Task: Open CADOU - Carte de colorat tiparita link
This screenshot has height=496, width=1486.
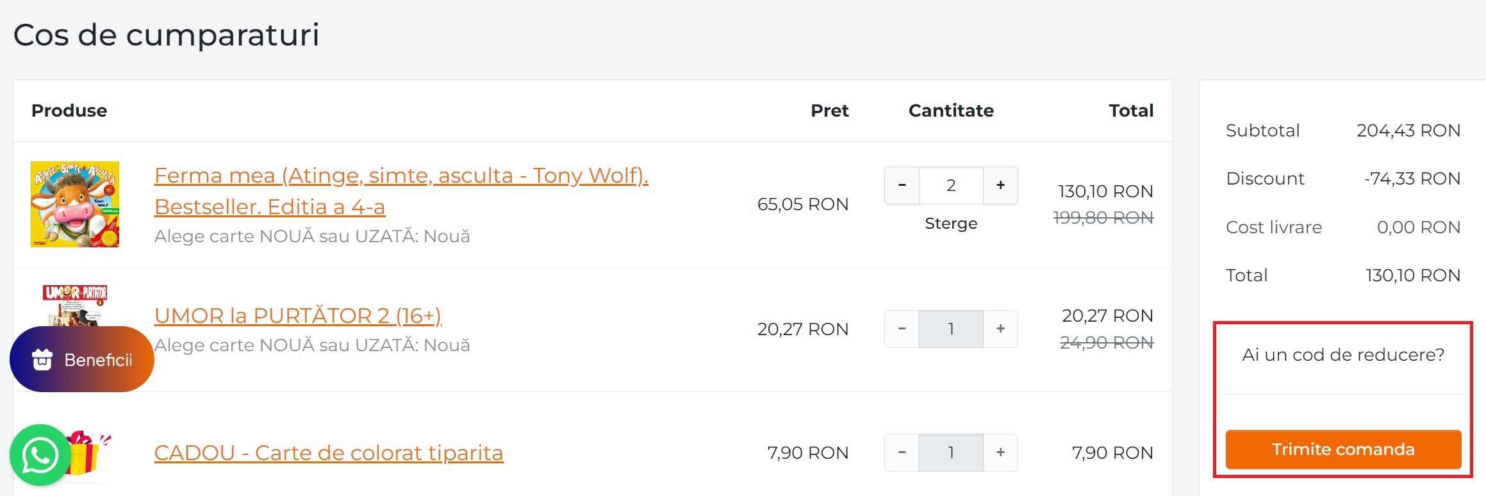Action: click(329, 452)
